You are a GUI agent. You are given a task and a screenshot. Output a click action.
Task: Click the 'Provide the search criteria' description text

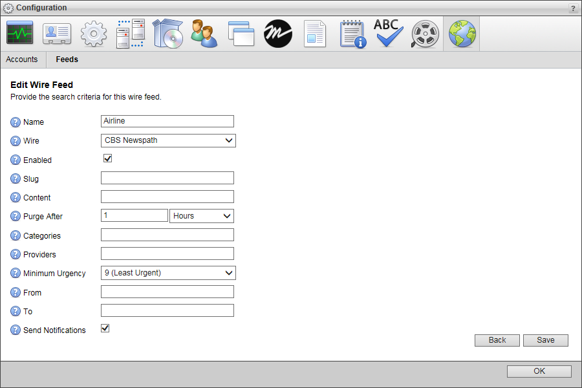[86, 97]
